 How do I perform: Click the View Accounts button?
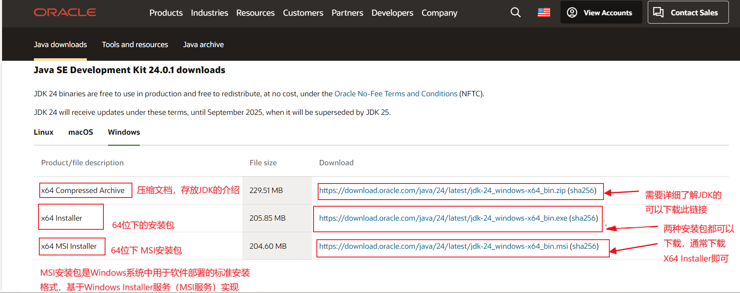(601, 12)
